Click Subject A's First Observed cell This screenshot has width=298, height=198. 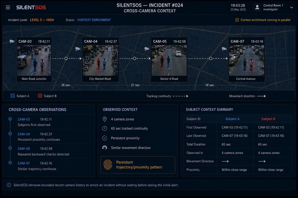click(234, 127)
